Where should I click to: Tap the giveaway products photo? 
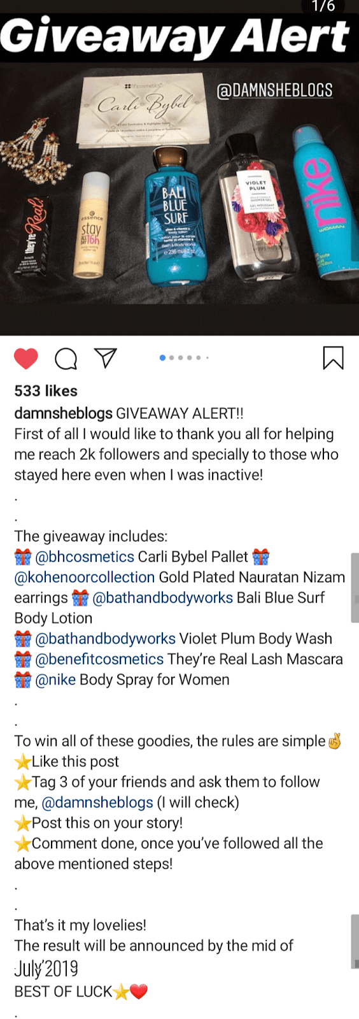pos(179,199)
